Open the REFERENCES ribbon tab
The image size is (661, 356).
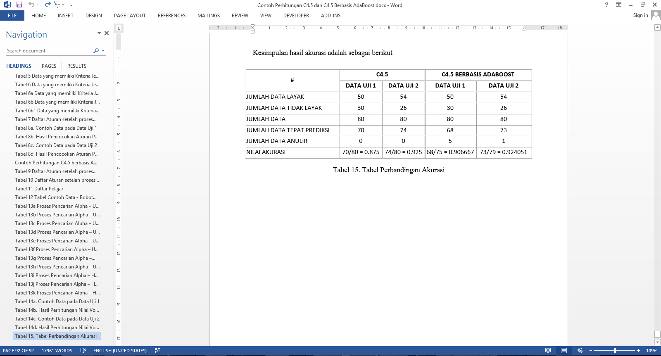(x=171, y=16)
